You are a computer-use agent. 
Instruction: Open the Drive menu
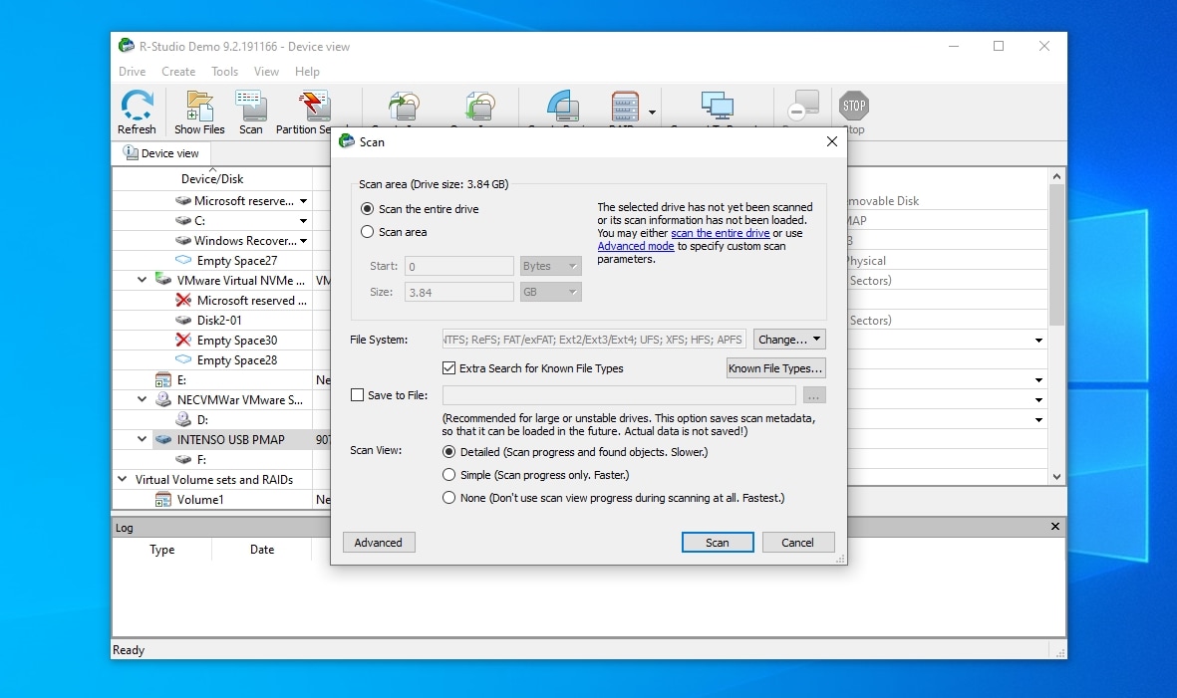pos(133,72)
